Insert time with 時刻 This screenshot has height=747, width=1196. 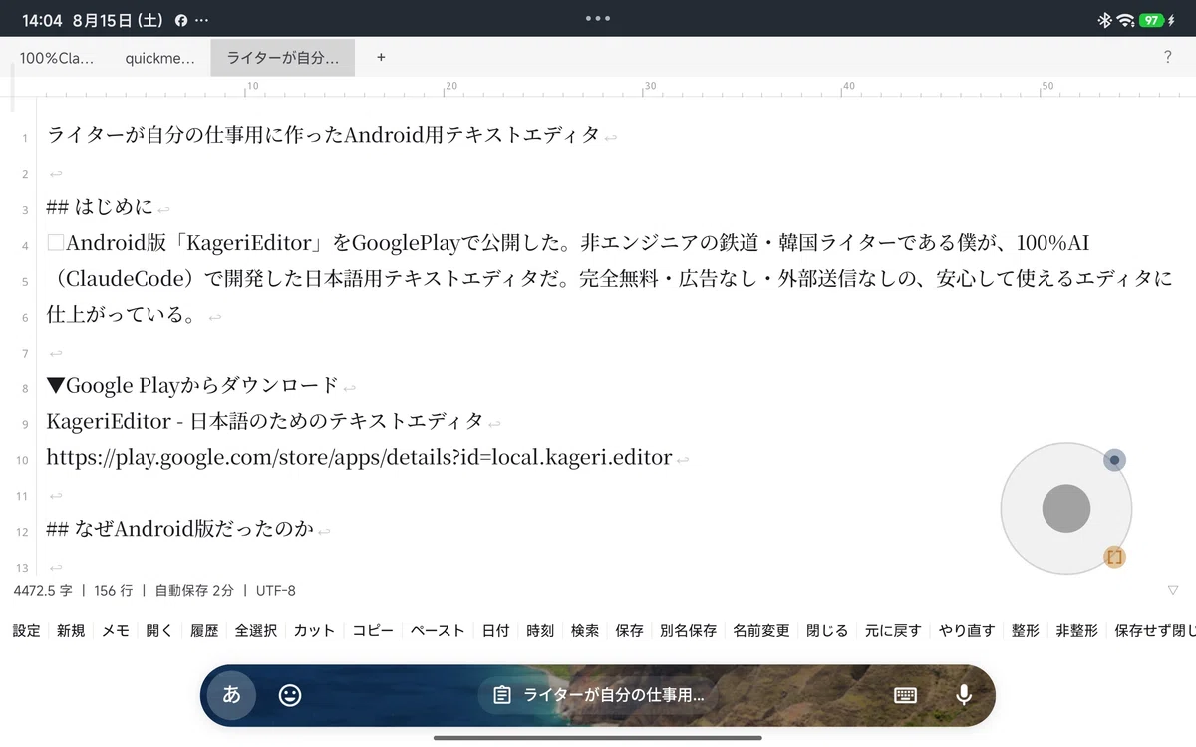[x=540, y=631]
